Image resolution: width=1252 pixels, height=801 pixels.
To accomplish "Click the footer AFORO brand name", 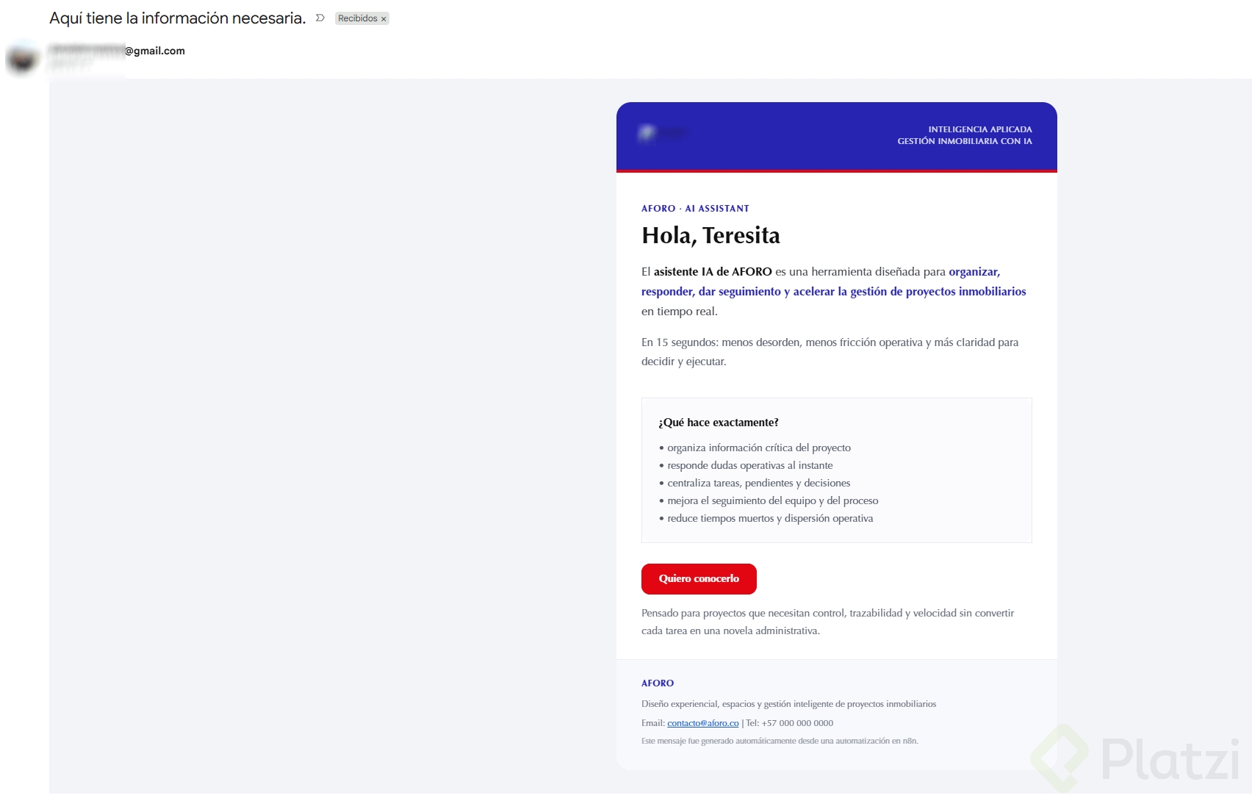I will click(x=658, y=683).
